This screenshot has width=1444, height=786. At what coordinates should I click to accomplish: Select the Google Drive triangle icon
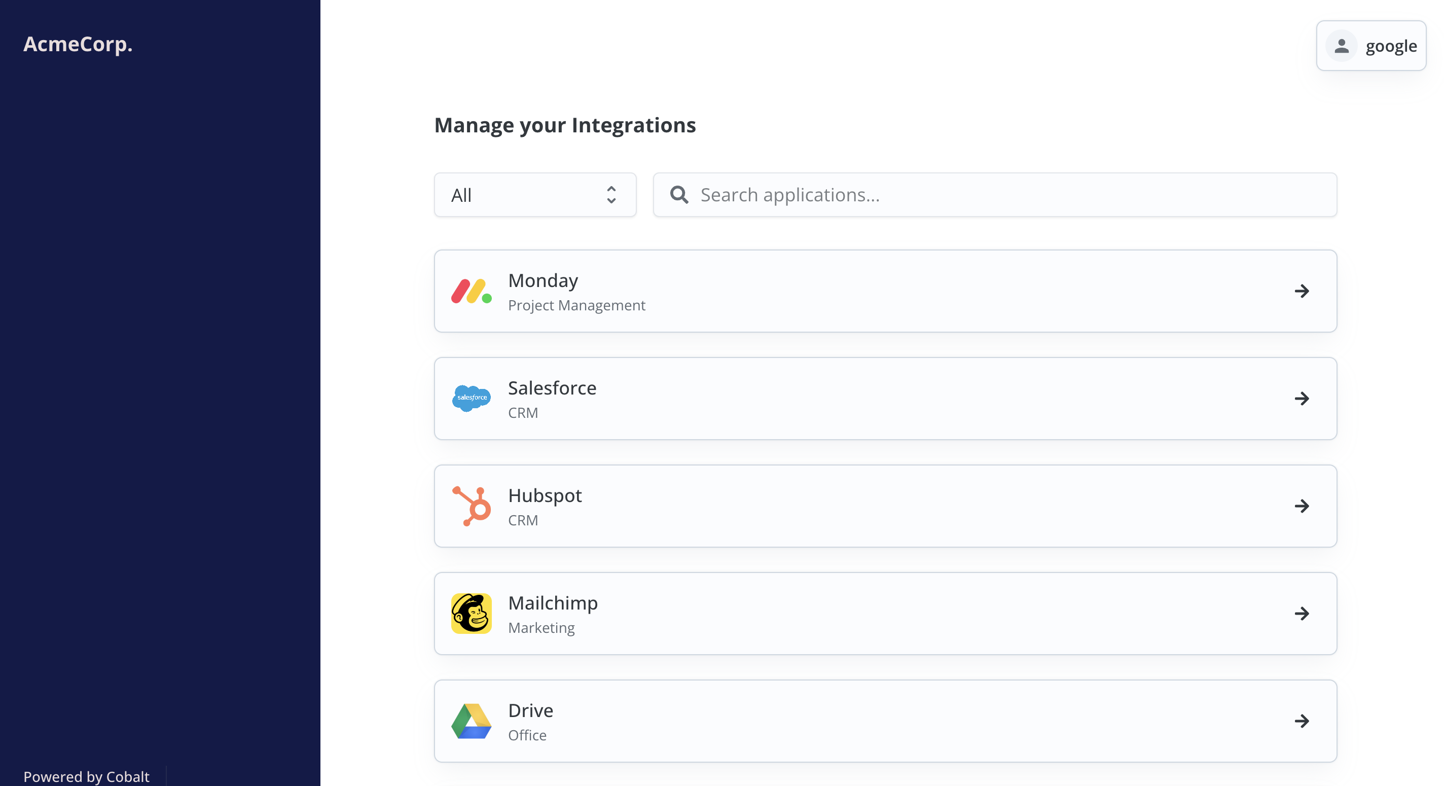[472, 722]
